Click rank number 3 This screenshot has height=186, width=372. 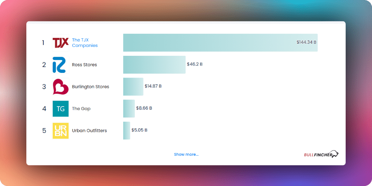[44, 86]
